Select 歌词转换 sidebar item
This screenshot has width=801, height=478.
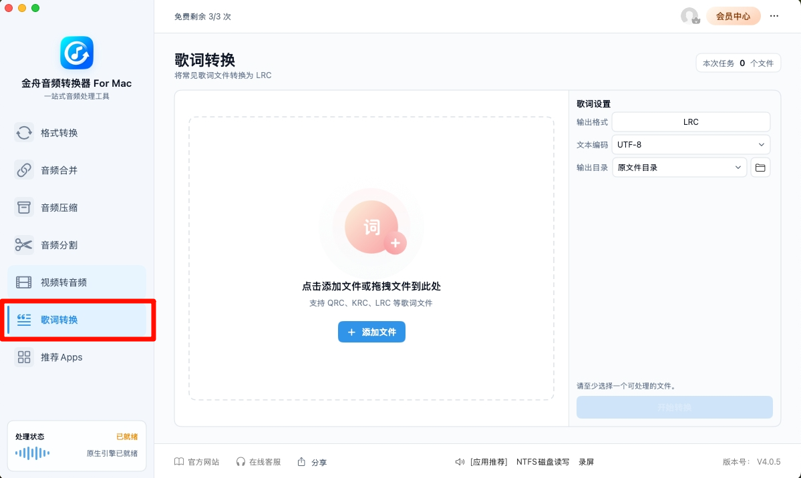coord(77,320)
